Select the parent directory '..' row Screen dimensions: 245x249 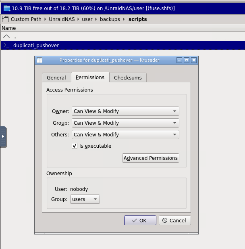123,37
